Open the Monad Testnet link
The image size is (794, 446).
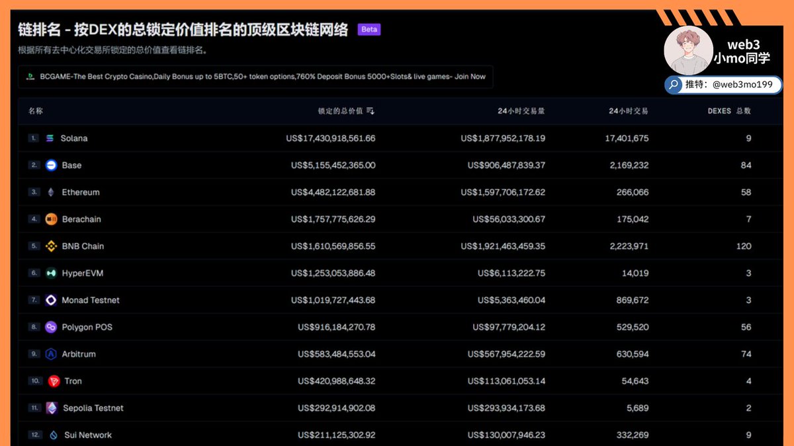click(x=91, y=300)
